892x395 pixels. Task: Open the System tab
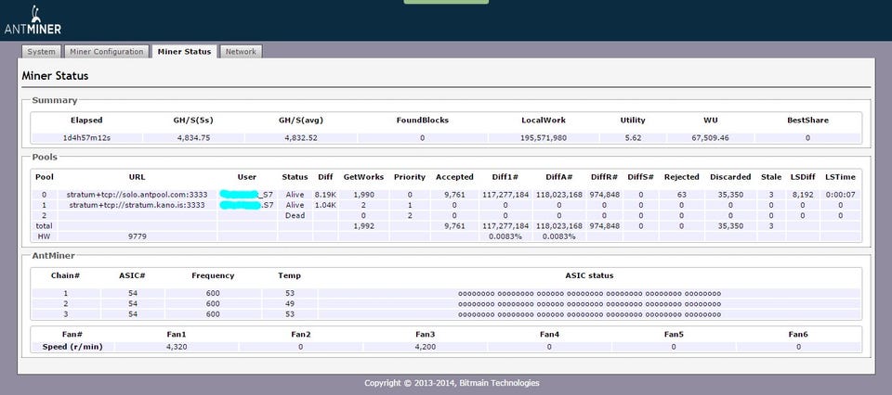pos(41,52)
